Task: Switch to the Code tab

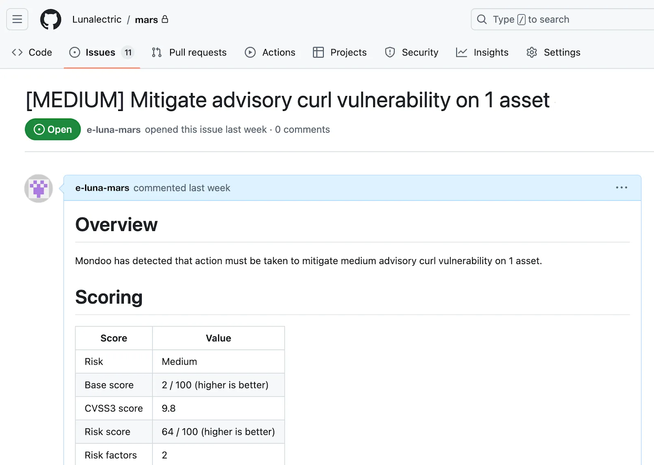Action: pyautogui.click(x=32, y=52)
